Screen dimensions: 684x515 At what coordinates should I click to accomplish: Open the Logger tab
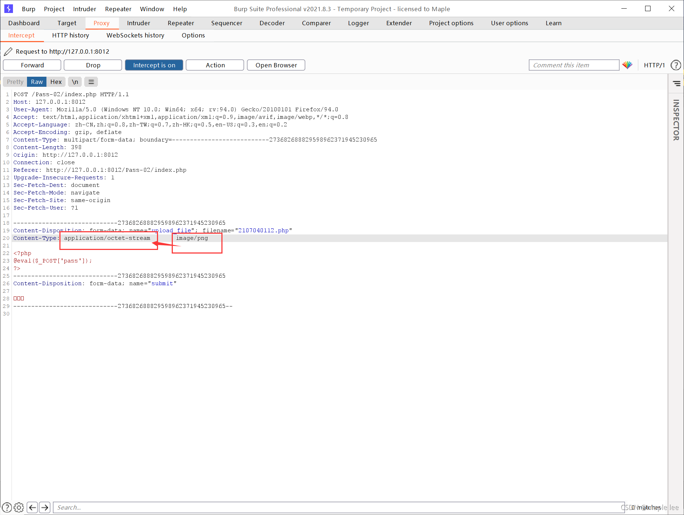coord(358,23)
